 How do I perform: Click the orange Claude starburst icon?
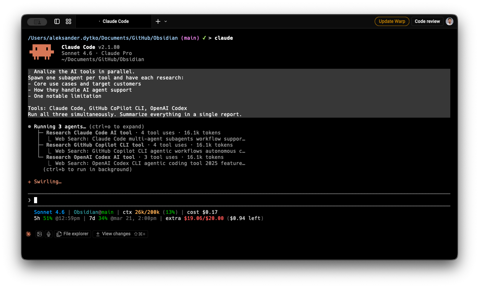(28, 234)
